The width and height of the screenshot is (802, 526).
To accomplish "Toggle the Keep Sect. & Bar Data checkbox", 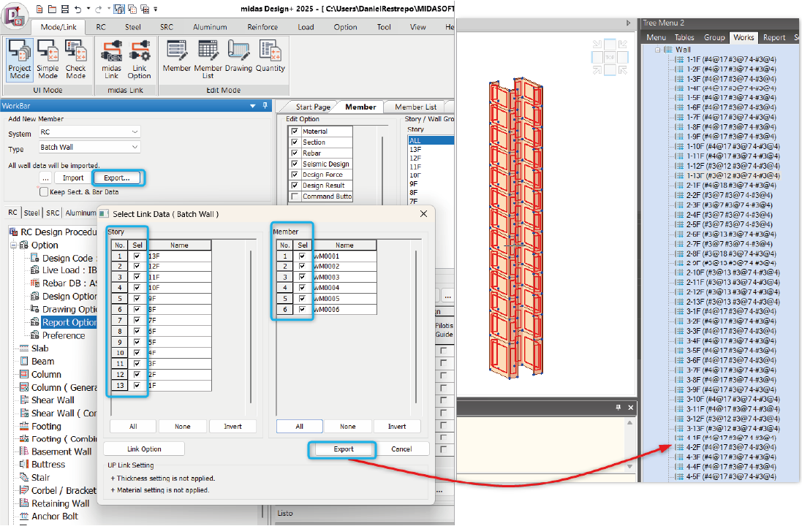I will 44,192.
